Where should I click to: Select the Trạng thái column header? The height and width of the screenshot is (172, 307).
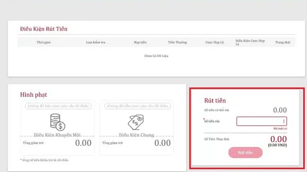tap(282, 42)
